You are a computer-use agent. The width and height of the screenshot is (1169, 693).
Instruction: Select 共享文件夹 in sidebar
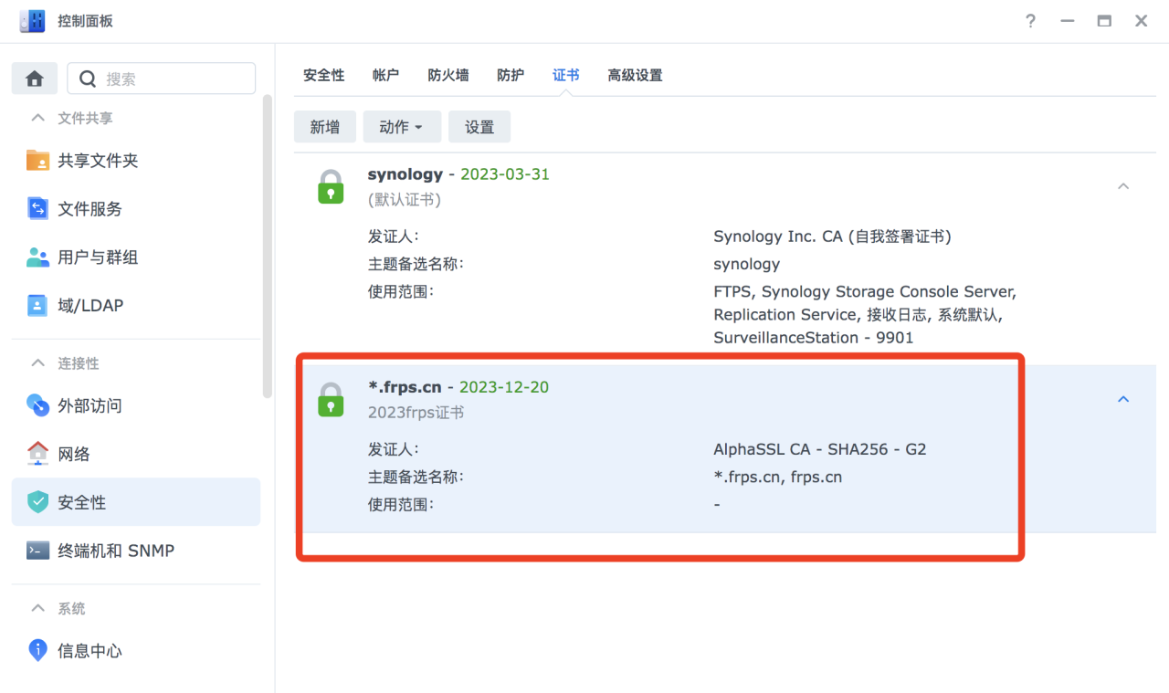pyautogui.click(x=136, y=161)
